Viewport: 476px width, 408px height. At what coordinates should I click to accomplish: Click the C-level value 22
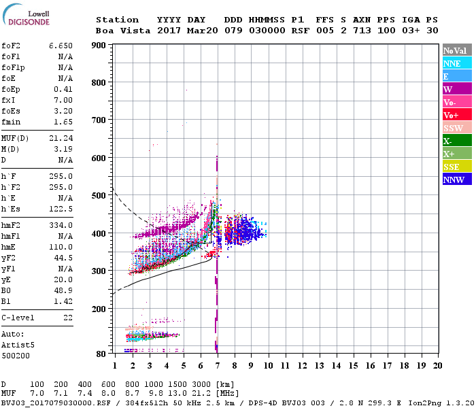point(68,318)
